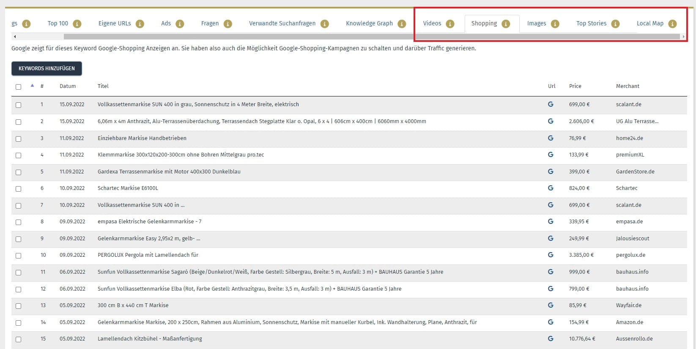The width and height of the screenshot is (696, 349).
Task: Open the Images tab
Action: [537, 23]
